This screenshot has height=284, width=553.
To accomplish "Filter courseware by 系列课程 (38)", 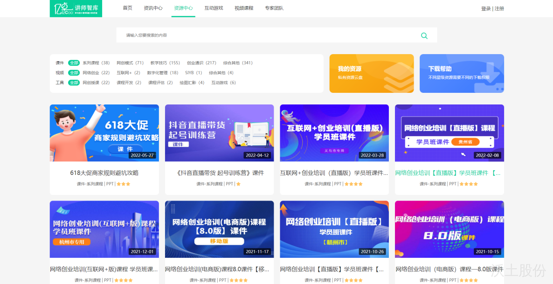I will 96,63.
